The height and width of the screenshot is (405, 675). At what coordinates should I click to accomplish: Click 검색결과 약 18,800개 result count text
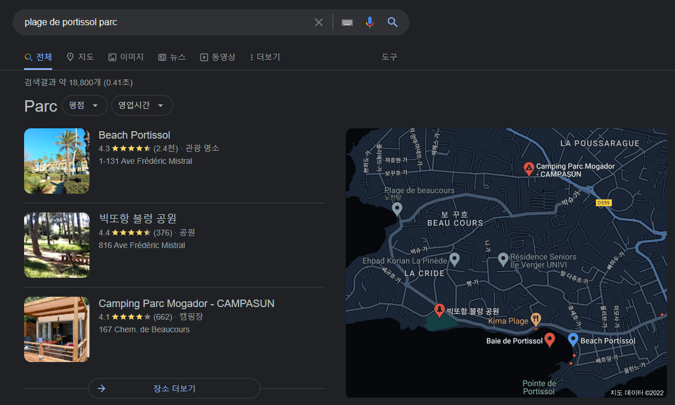(79, 82)
